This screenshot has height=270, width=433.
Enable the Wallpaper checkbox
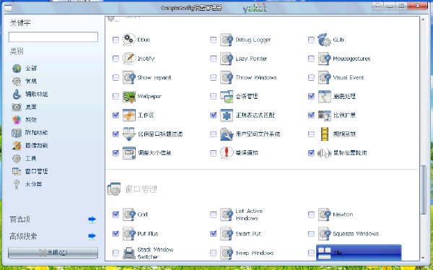coord(115,96)
